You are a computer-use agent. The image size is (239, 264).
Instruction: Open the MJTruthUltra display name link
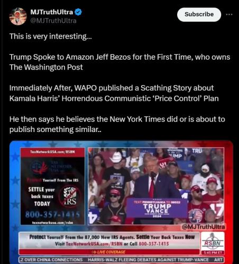pos(52,12)
